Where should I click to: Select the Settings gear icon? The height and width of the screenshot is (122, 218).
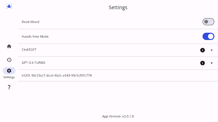pyautogui.click(x=9, y=71)
